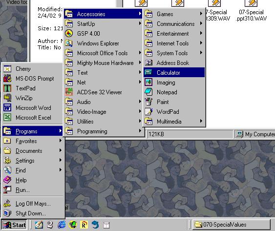Open the Imaging program entry
The height and width of the screenshot is (231, 275).
[174, 82]
